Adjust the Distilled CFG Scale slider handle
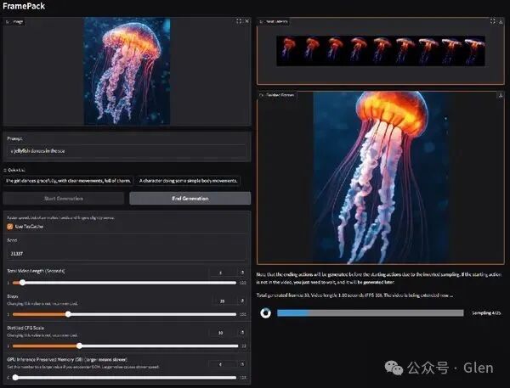 pos(79,346)
